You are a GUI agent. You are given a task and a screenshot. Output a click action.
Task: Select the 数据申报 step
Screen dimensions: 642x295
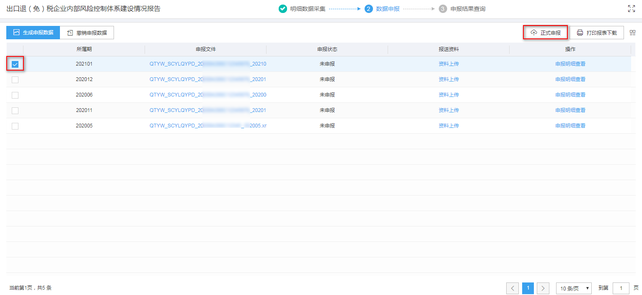[388, 9]
